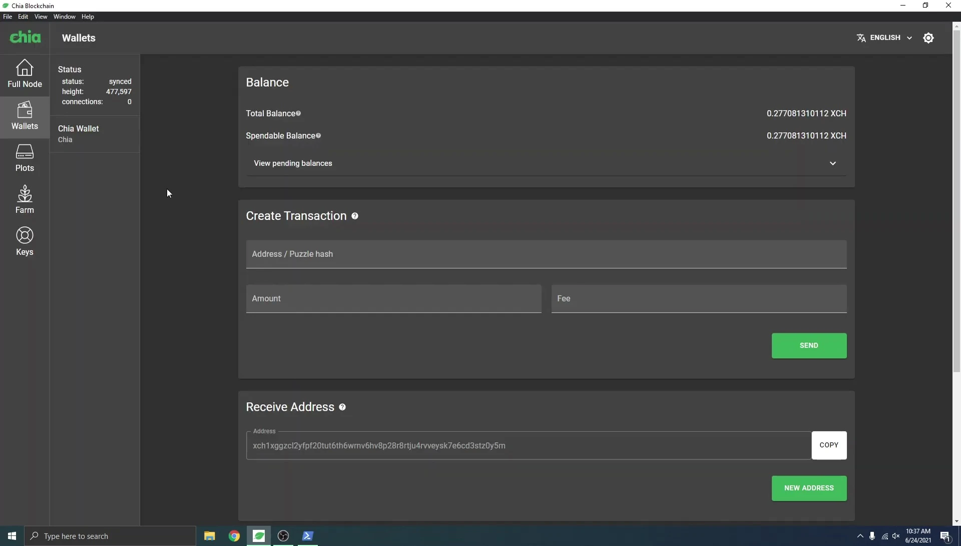Click the Windows search box
Viewport: 961px width, 546px height.
(110, 536)
